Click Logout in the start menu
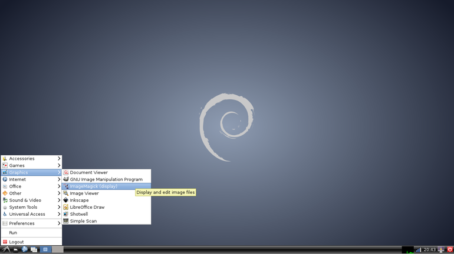454x254 pixels. [17, 242]
